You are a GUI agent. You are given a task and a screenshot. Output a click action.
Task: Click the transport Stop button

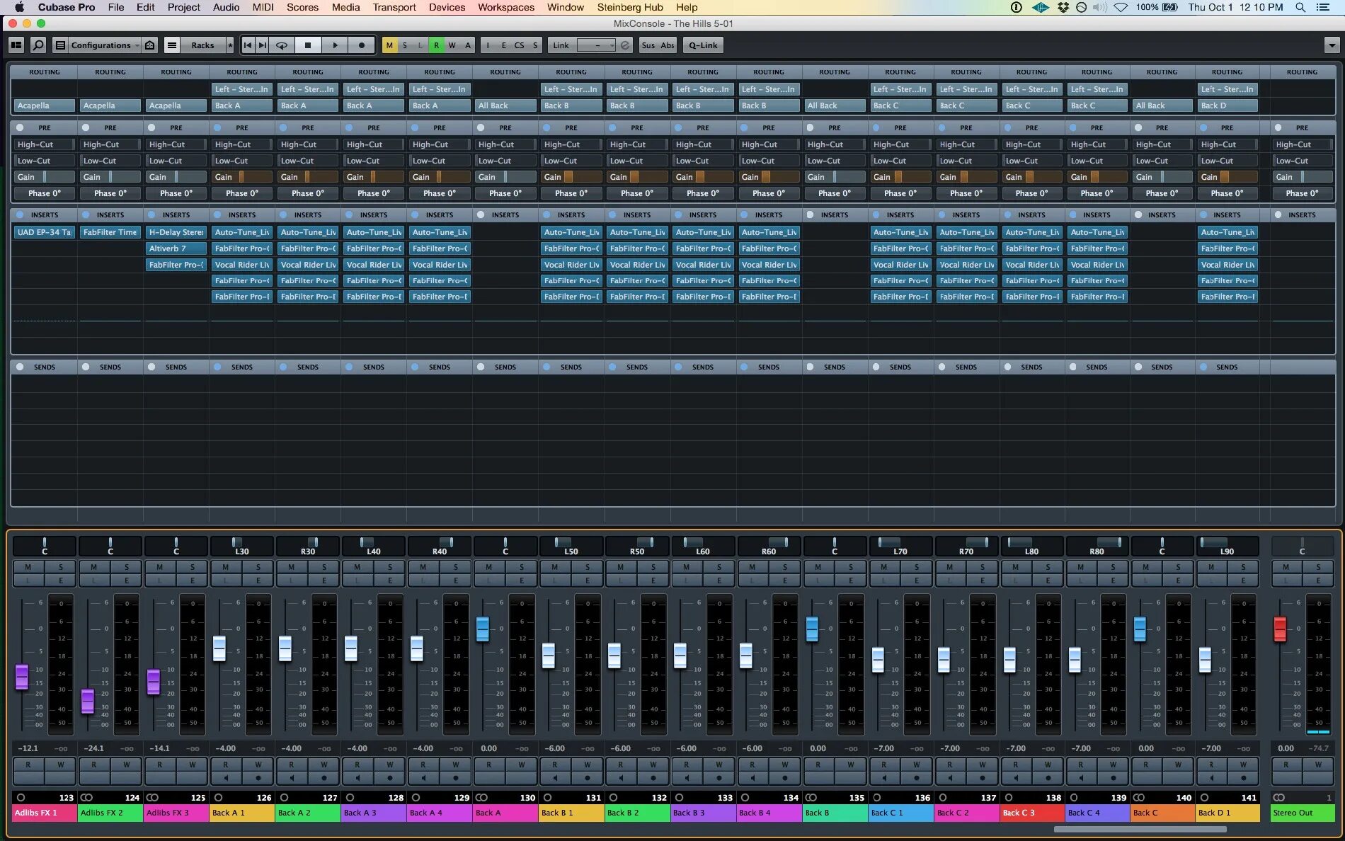(307, 45)
